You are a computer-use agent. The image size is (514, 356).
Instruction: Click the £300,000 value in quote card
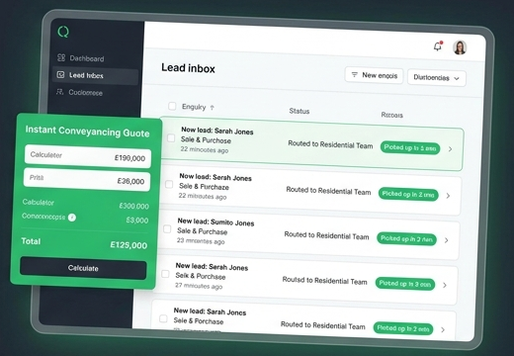(x=133, y=206)
